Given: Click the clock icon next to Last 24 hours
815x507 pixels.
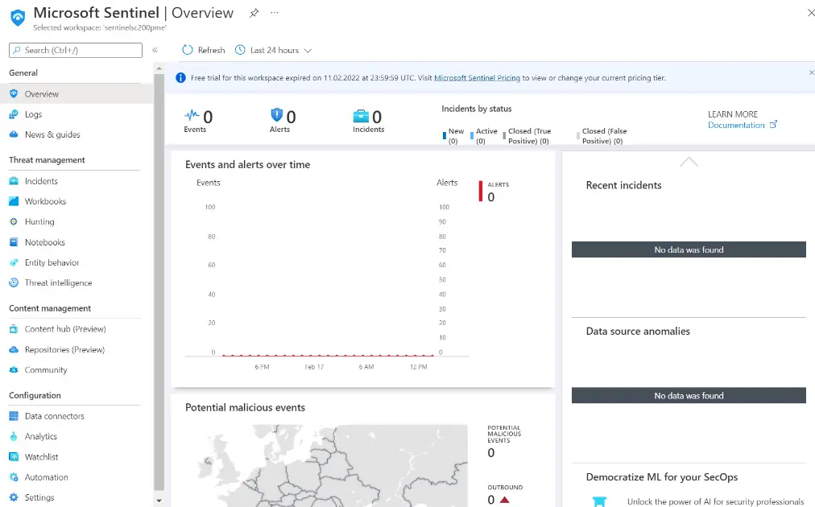Looking at the screenshot, I should (240, 50).
